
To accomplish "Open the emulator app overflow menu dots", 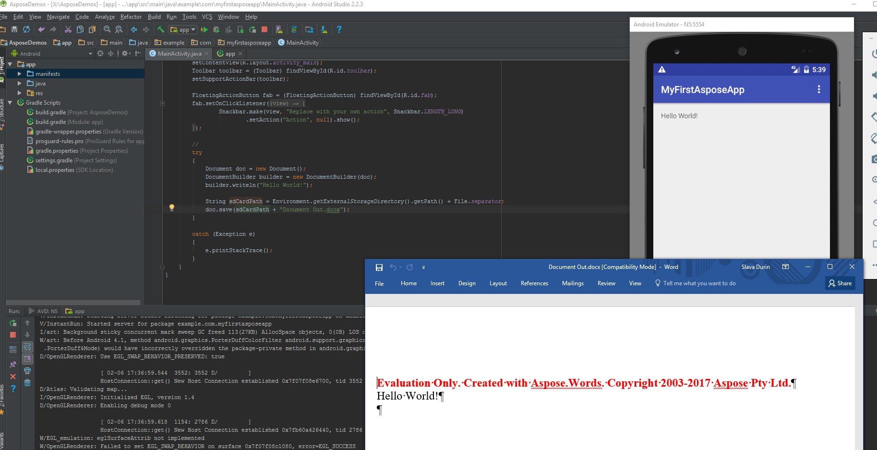I will (819, 89).
